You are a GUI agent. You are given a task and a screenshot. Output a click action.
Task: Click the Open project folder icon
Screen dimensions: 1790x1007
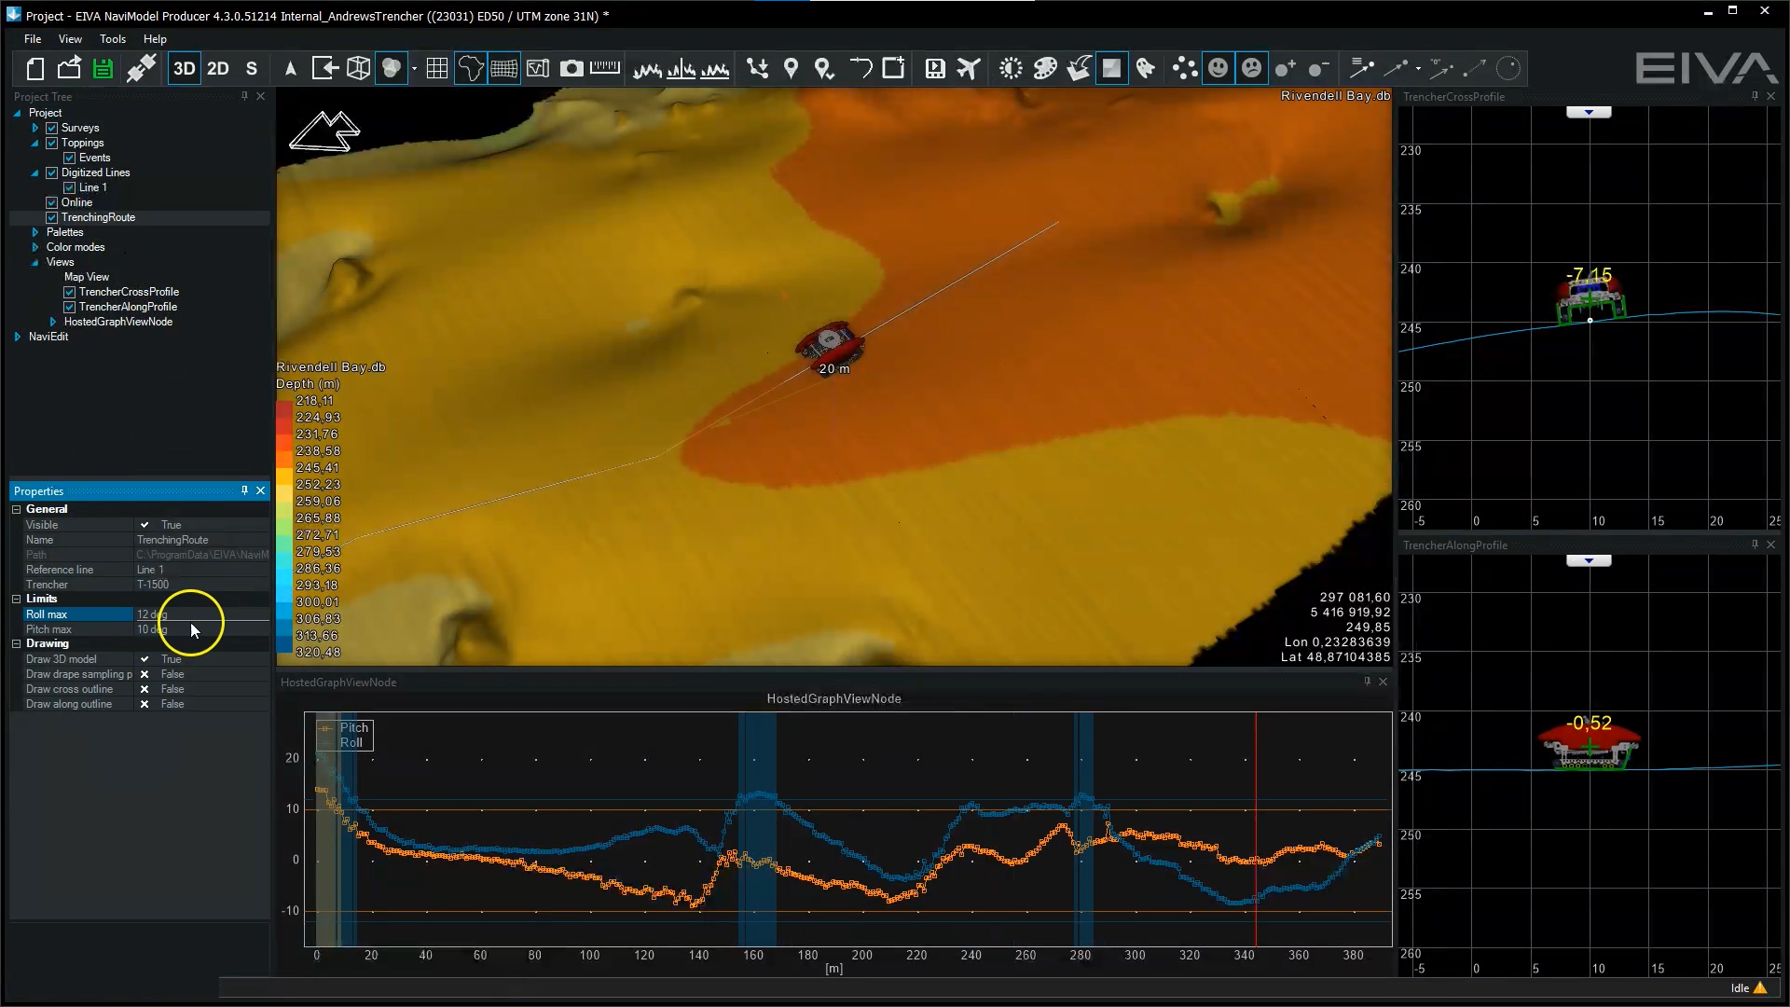(x=69, y=68)
